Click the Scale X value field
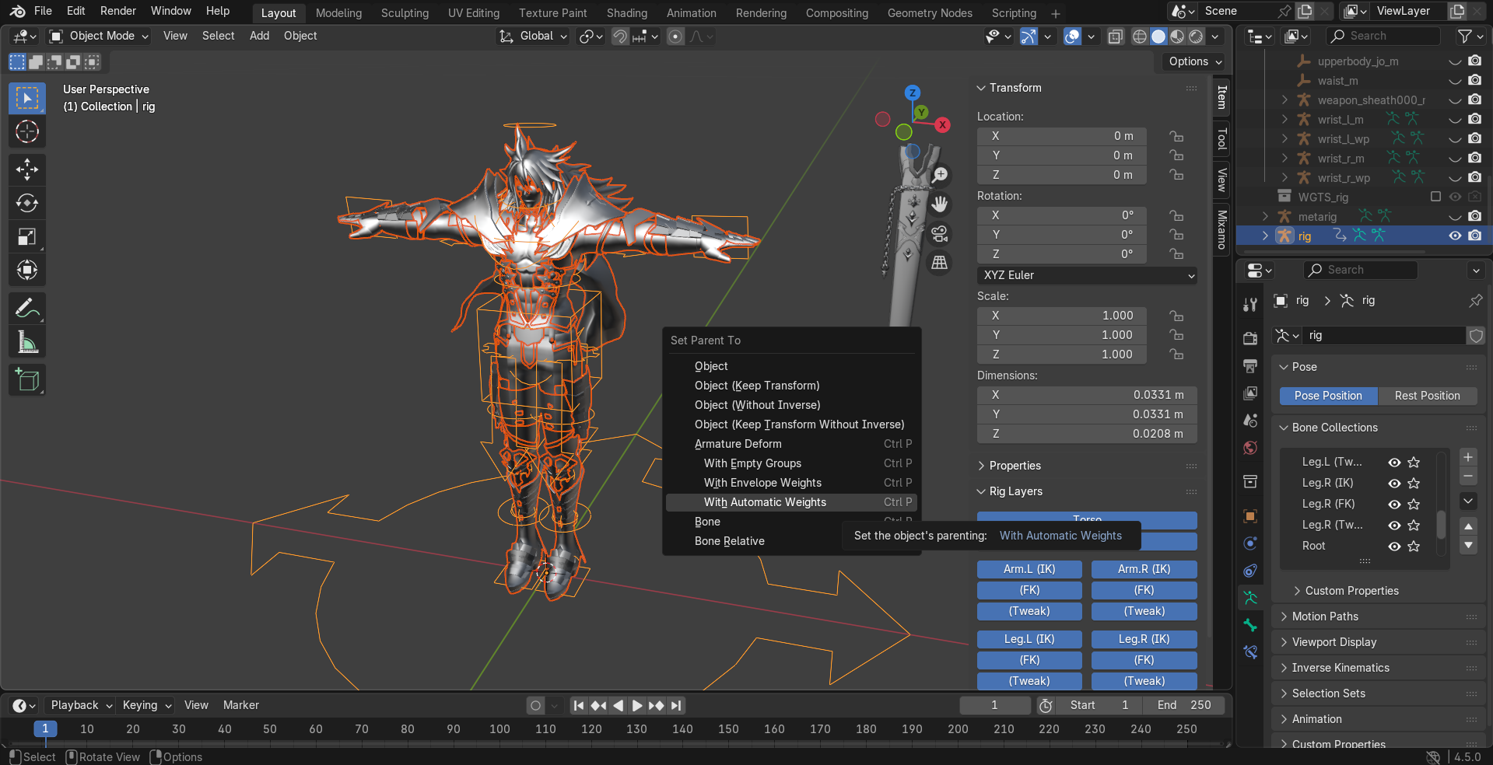This screenshot has width=1493, height=765. click(1061, 316)
